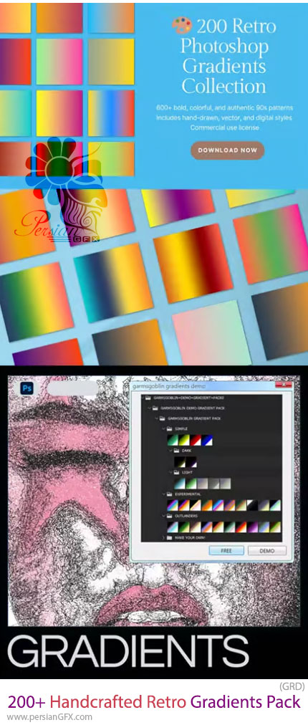The height and width of the screenshot is (725, 308).
Task: Collapse the GARMSGOBLIN GRADIENT PACK folder
Action: [156, 418]
